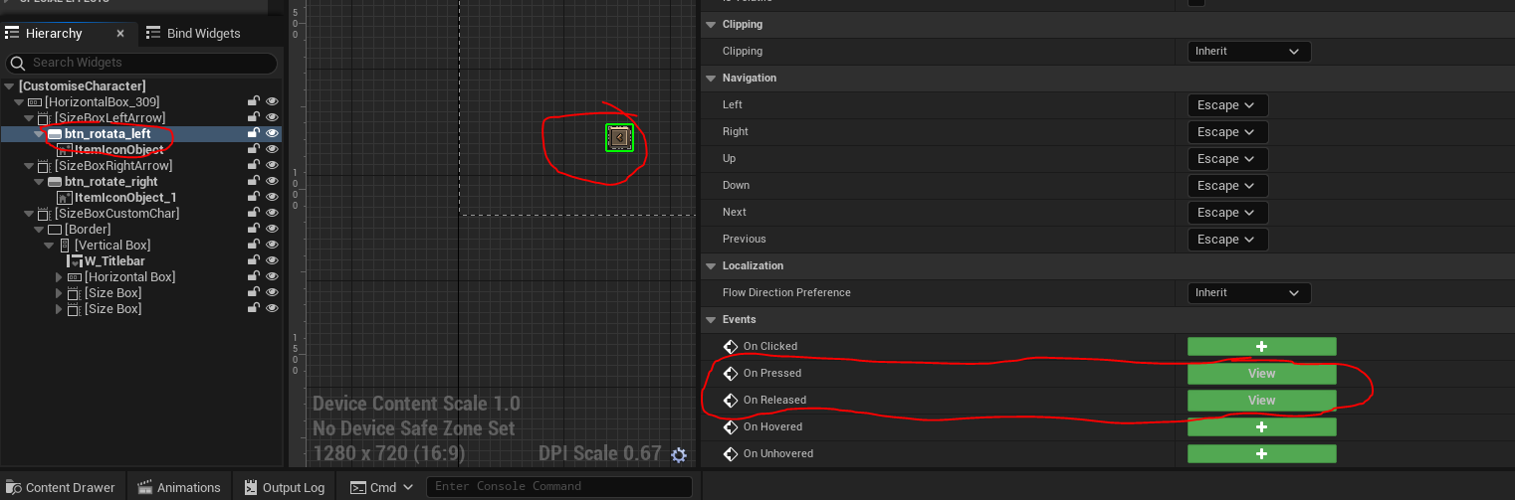The width and height of the screenshot is (1515, 500).
Task: Toggle lock on W_Titlebar widget
Action: click(x=254, y=260)
